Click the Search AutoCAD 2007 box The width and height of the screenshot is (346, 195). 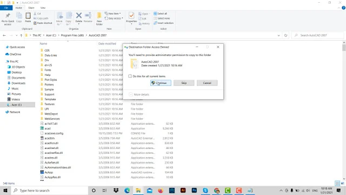tap(318, 35)
